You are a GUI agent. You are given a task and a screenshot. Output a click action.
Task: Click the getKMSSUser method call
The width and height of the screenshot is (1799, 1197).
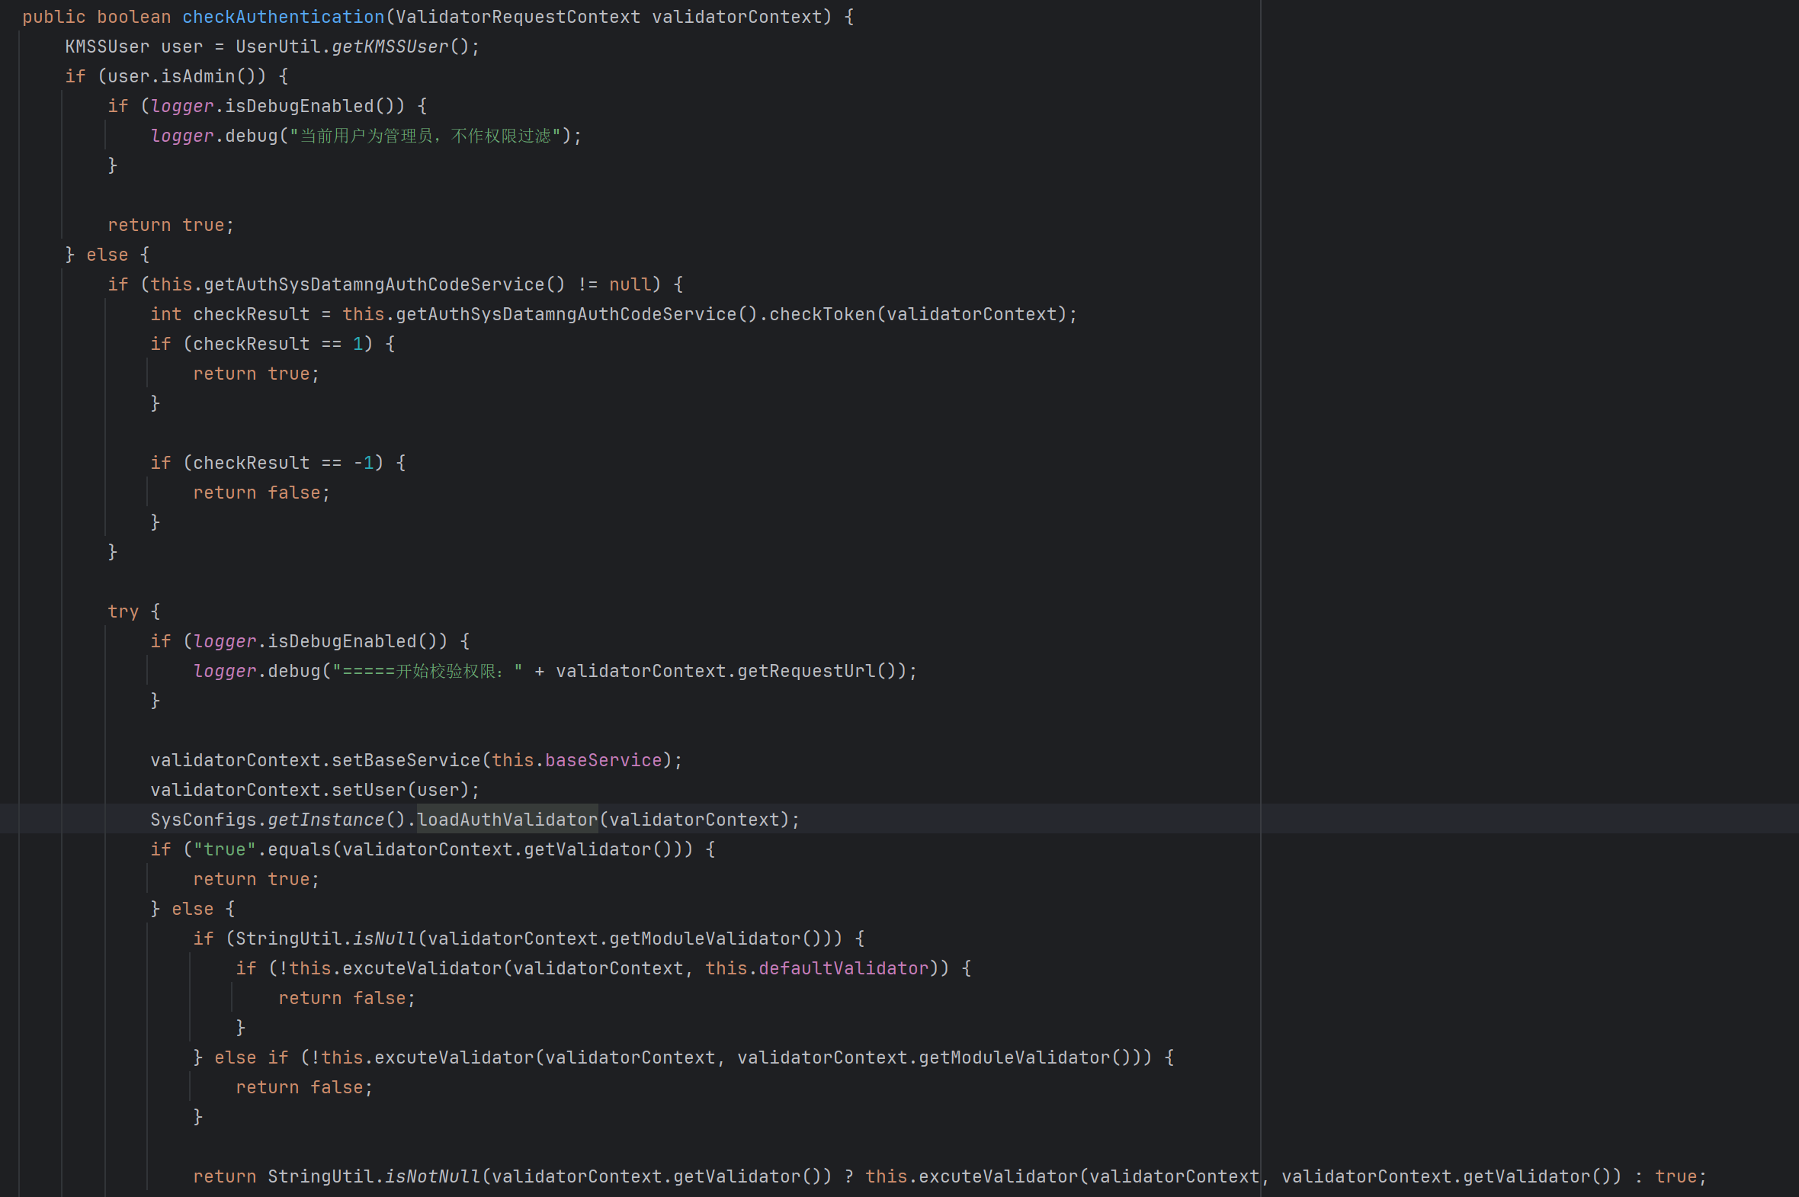390,47
